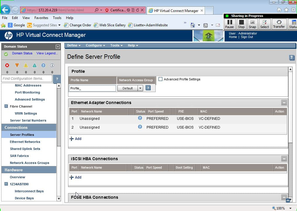The width and height of the screenshot is (297, 211).
Task: Open browser Tools gear icon
Action: click(x=293, y=10)
